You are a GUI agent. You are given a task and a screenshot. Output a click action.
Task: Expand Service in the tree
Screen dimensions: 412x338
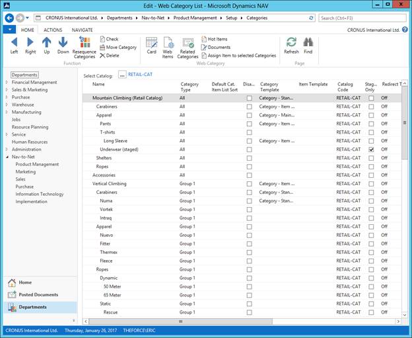[7, 134]
